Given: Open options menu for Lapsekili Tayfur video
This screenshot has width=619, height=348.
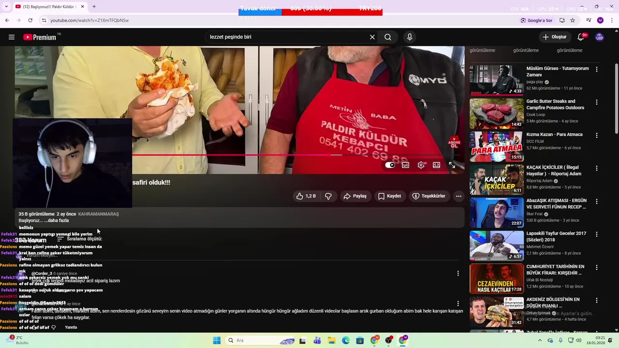Looking at the screenshot, I should (x=596, y=234).
